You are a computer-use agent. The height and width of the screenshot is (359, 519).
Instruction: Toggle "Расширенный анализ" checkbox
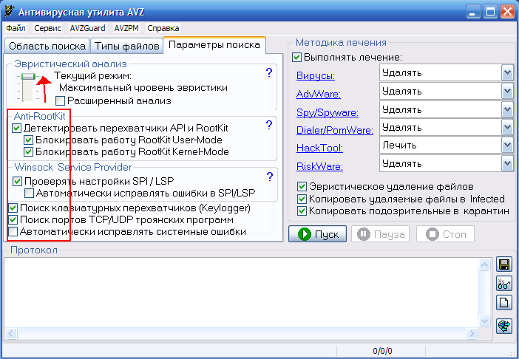coord(60,100)
